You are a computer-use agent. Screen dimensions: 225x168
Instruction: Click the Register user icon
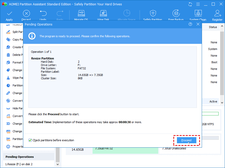click(217, 14)
